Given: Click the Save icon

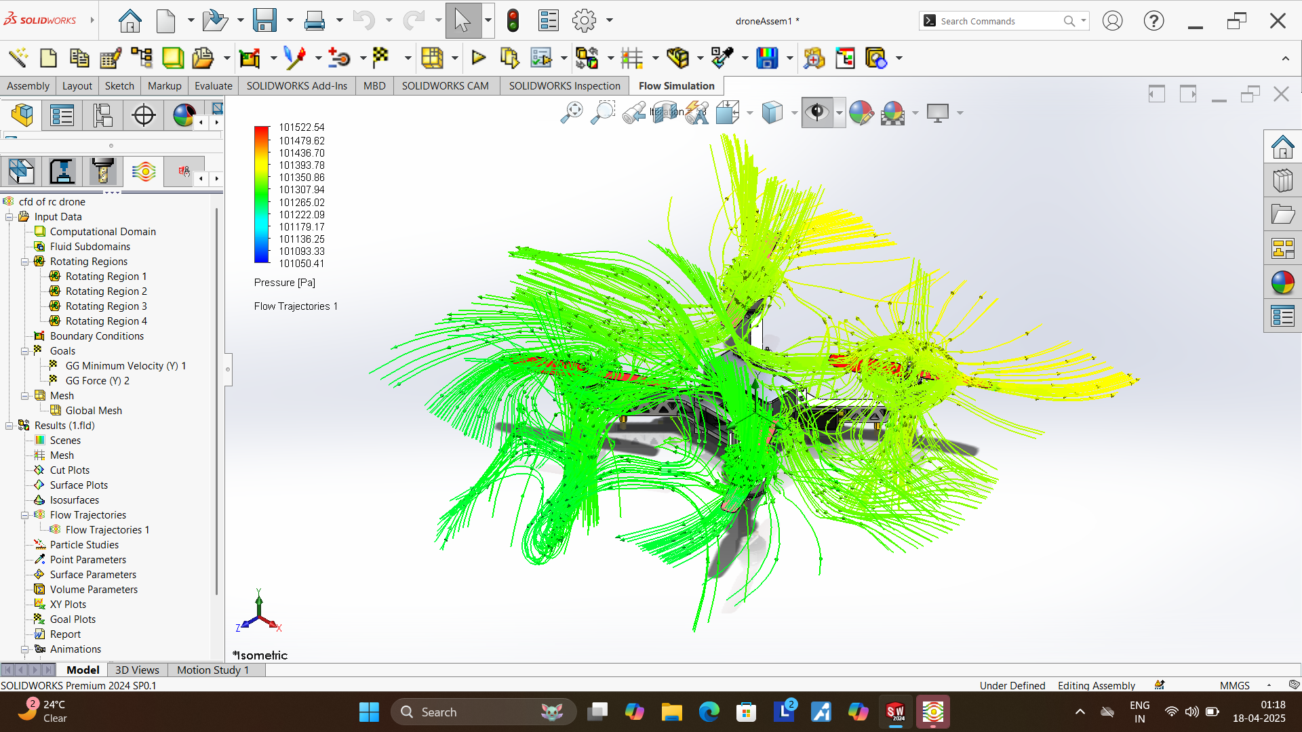Looking at the screenshot, I should pyautogui.click(x=264, y=20).
